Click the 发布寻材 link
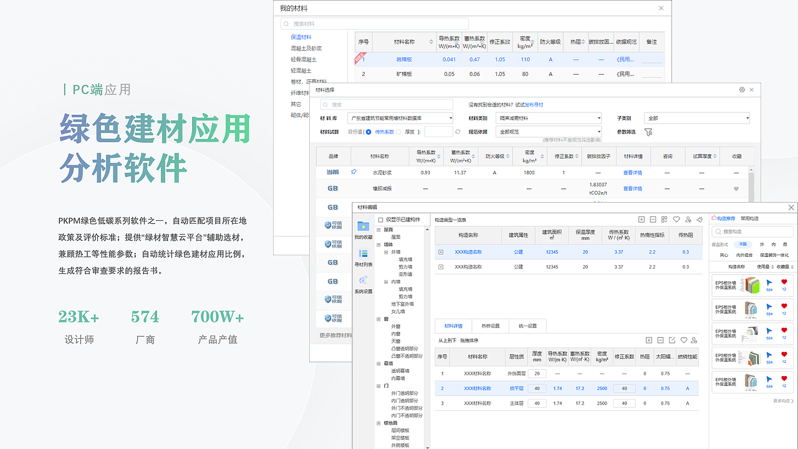 [534, 105]
